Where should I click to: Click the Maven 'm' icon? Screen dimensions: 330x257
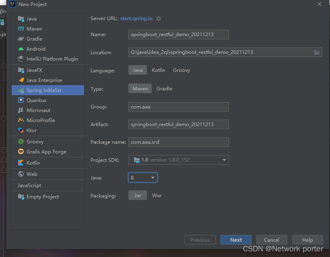[21, 29]
